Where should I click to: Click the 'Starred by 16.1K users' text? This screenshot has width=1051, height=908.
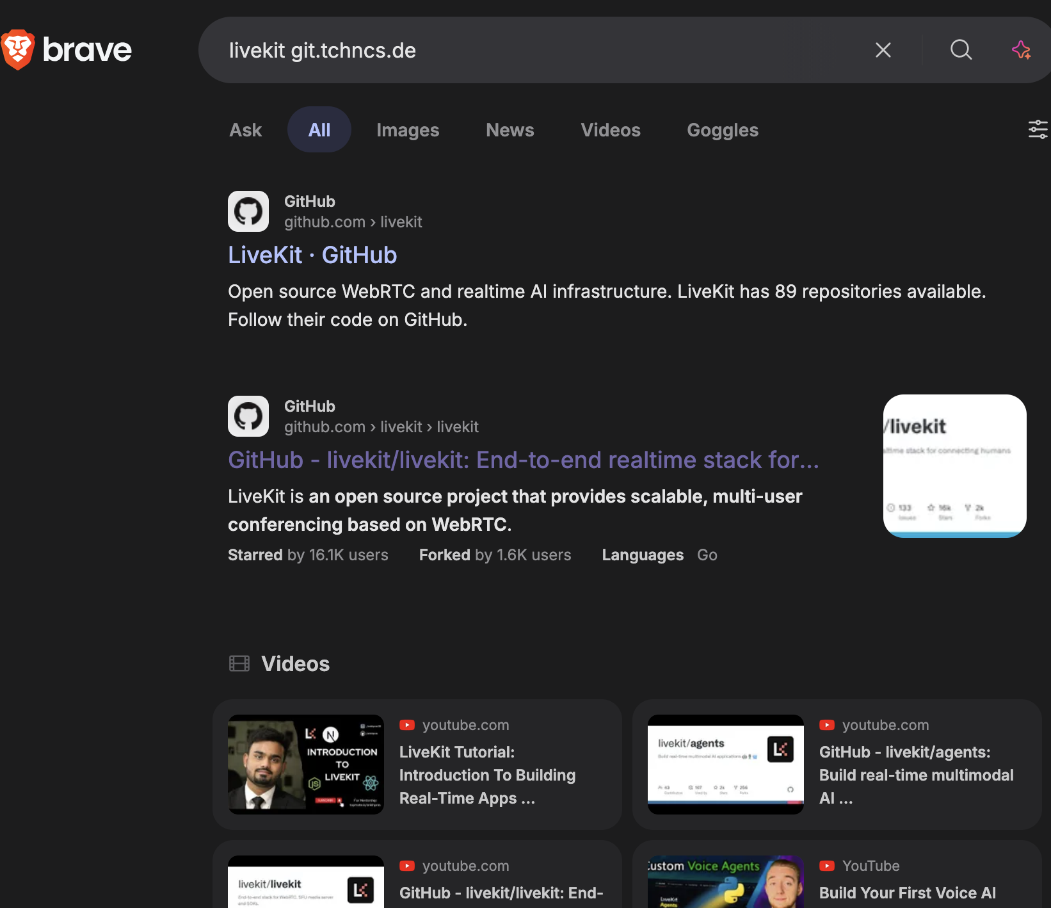coord(308,555)
